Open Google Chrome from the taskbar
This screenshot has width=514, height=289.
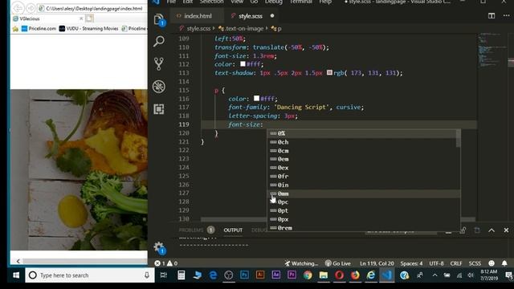point(308,275)
